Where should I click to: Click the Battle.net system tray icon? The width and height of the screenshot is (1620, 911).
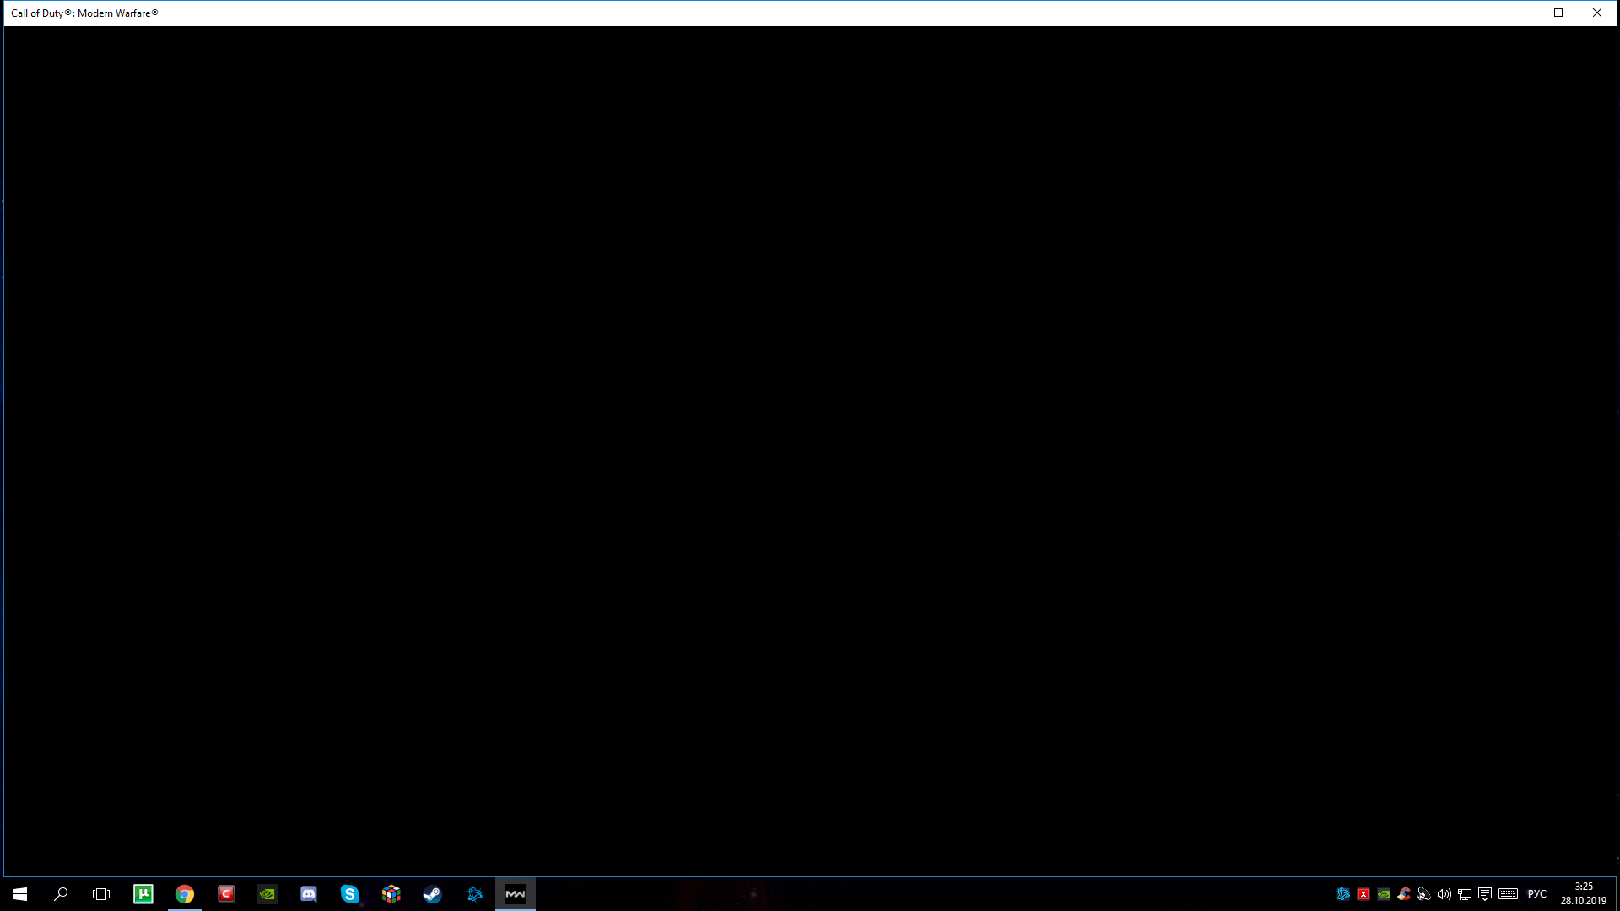(1343, 894)
